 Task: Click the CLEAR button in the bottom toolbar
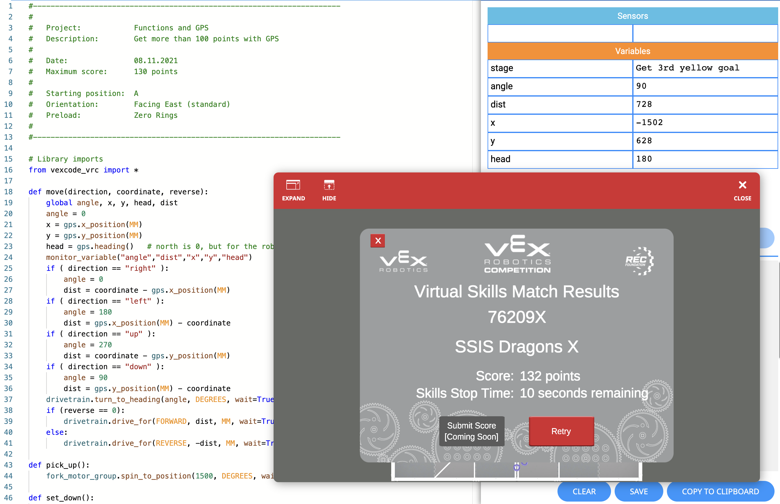[585, 492]
